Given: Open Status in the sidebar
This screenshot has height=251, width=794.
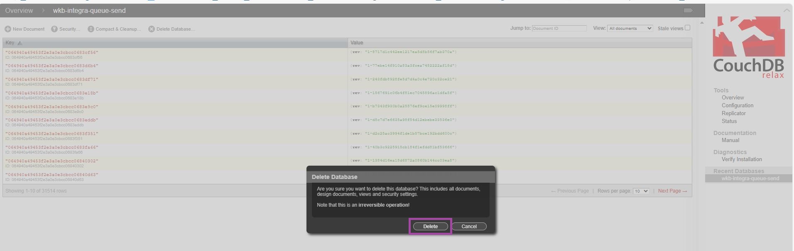Looking at the screenshot, I should click(729, 121).
